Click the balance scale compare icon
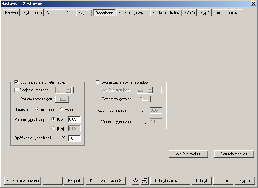258x188 pixels. coord(135,181)
